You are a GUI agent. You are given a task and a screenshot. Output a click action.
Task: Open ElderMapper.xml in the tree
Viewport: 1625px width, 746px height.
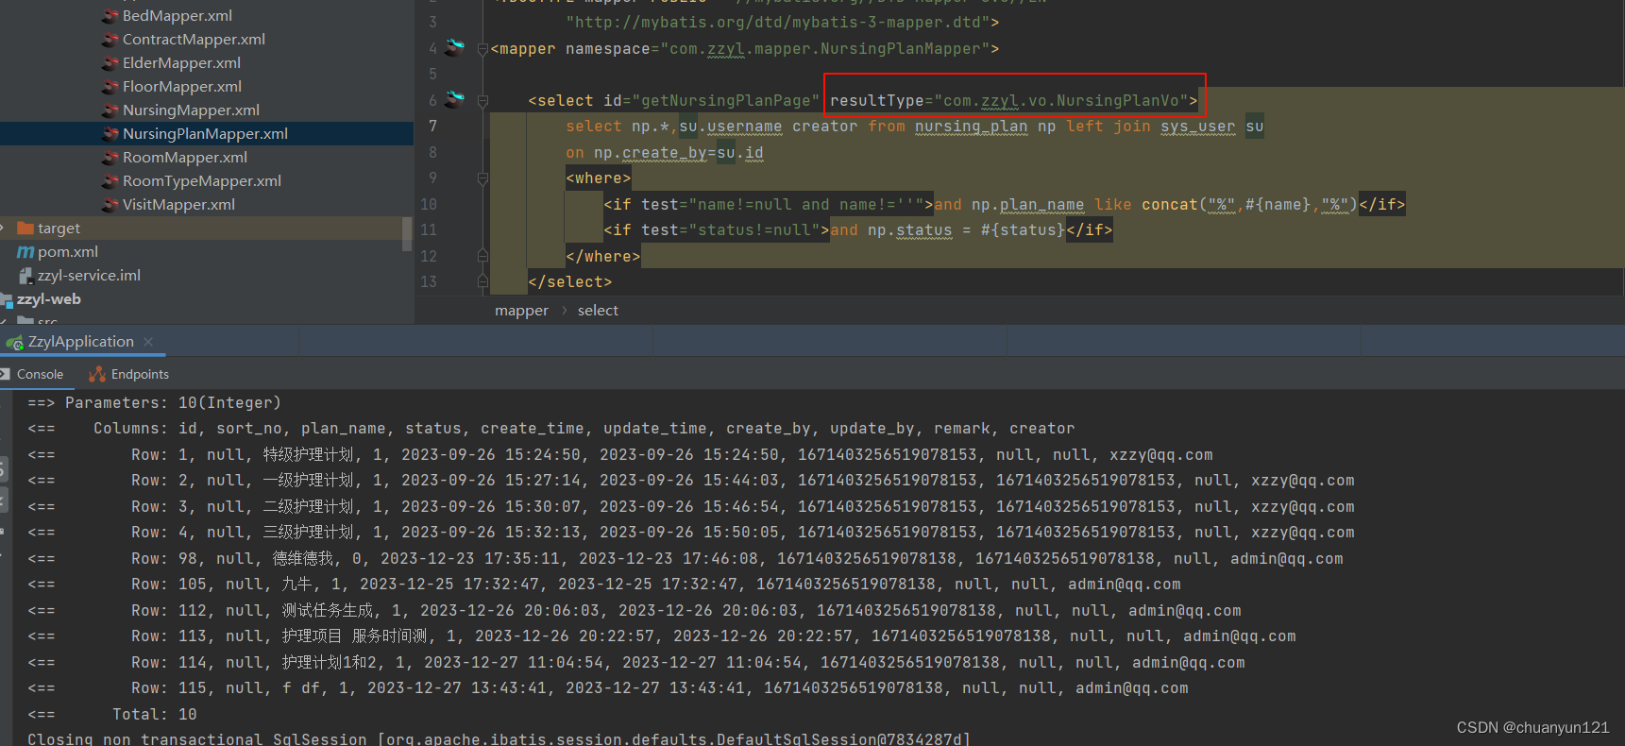pos(181,63)
